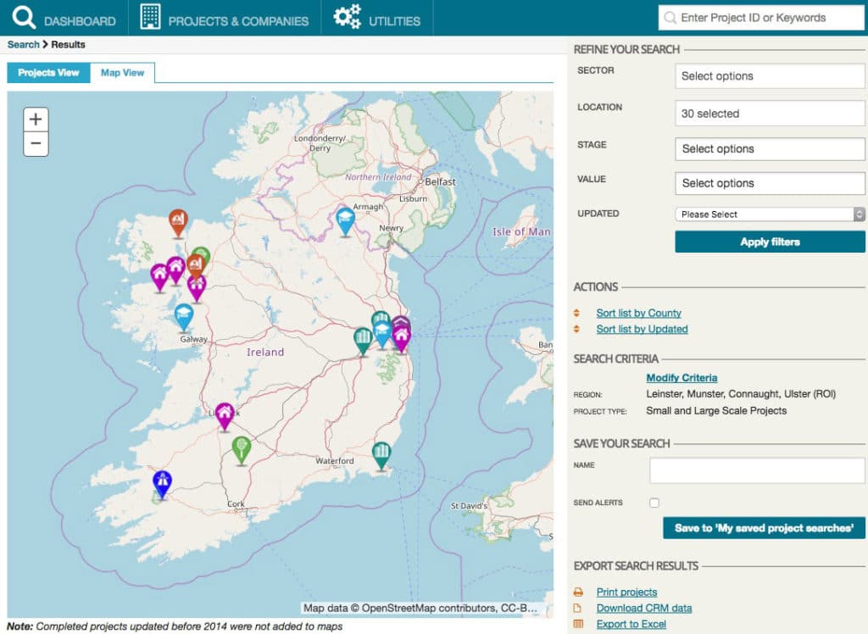This screenshot has width=868, height=634.
Task: Open the Stage options selector
Action: coord(769,148)
